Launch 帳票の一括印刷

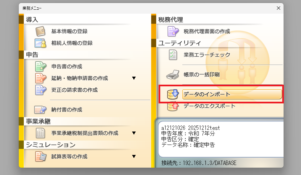coord(201,75)
